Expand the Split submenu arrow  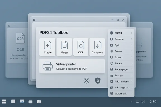[132, 45]
